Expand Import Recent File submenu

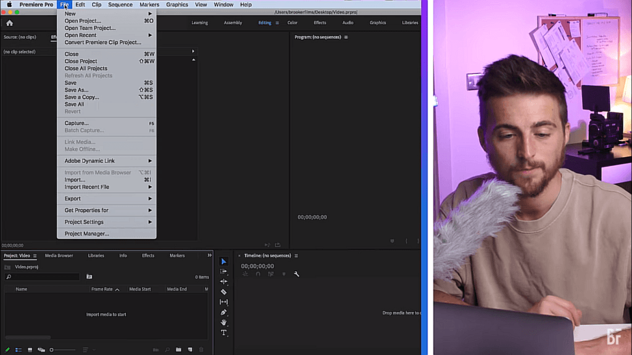click(106, 187)
